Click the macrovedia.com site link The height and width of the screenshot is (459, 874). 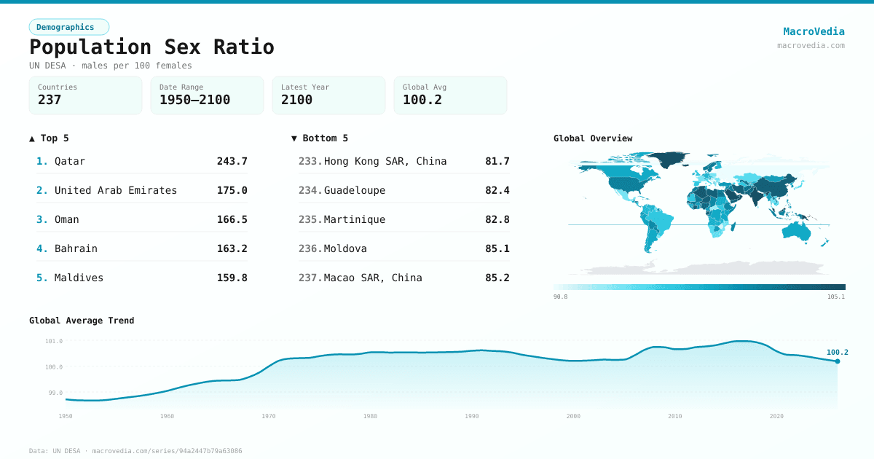pyautogui.click(x=811, y=45)
